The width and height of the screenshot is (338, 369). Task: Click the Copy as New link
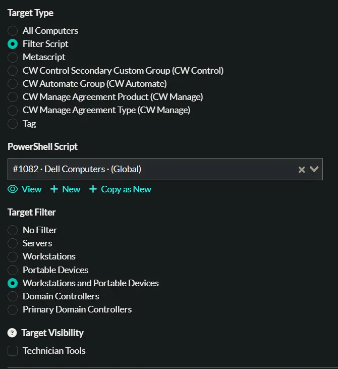(126, 189)
